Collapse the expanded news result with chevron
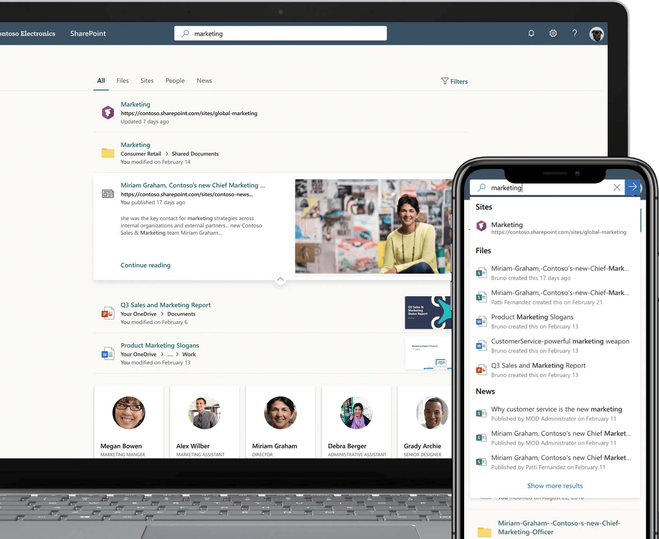Screen dimensions: 659x539 281,279
